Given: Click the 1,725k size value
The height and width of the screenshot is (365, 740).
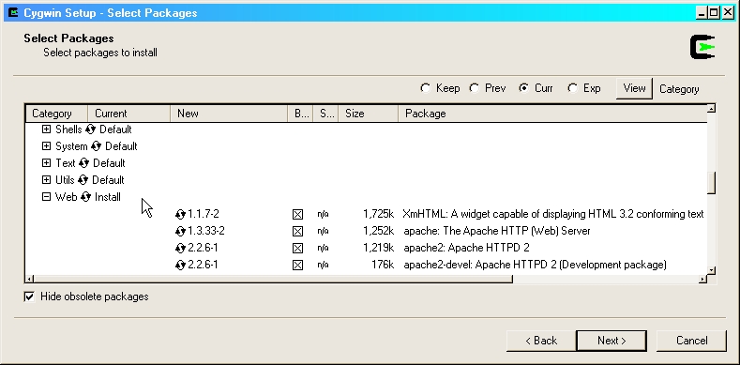Looking at the screenshot, I should click(379, 214).
